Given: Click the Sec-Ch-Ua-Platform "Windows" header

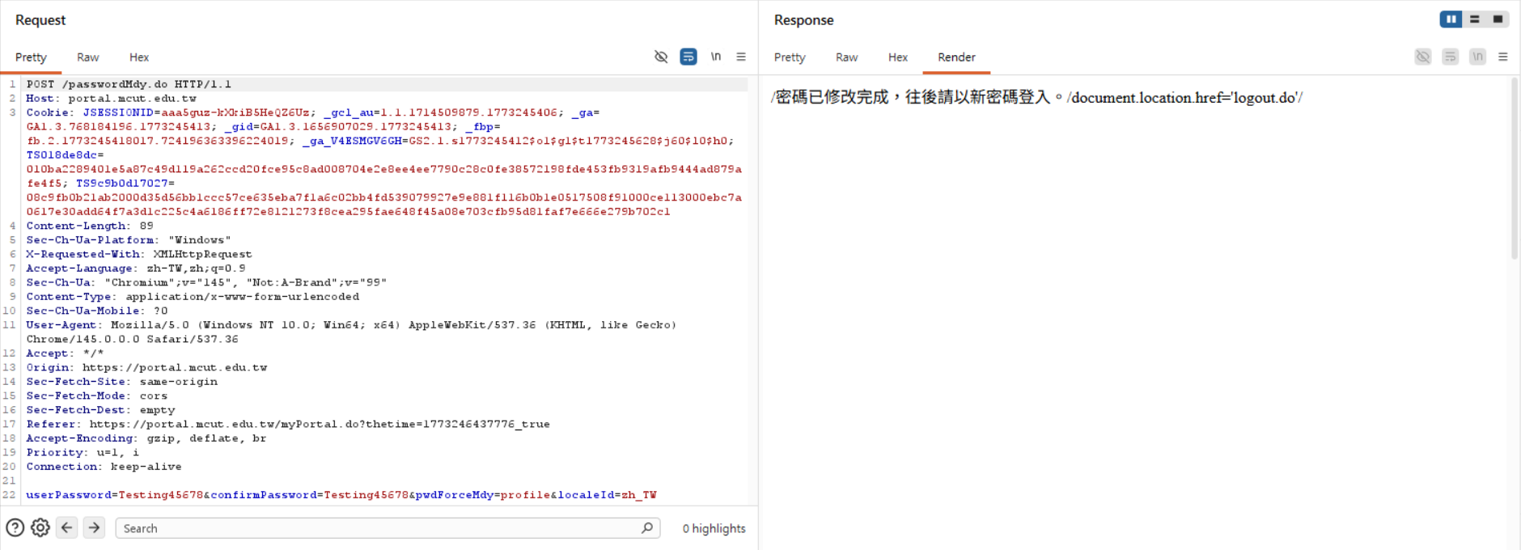Looking at the screenshot, I should [129, 240].
